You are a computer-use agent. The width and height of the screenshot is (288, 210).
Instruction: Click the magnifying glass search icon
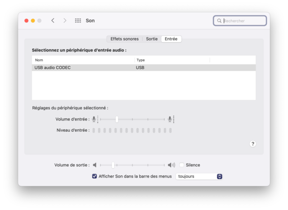coord(219,21)
